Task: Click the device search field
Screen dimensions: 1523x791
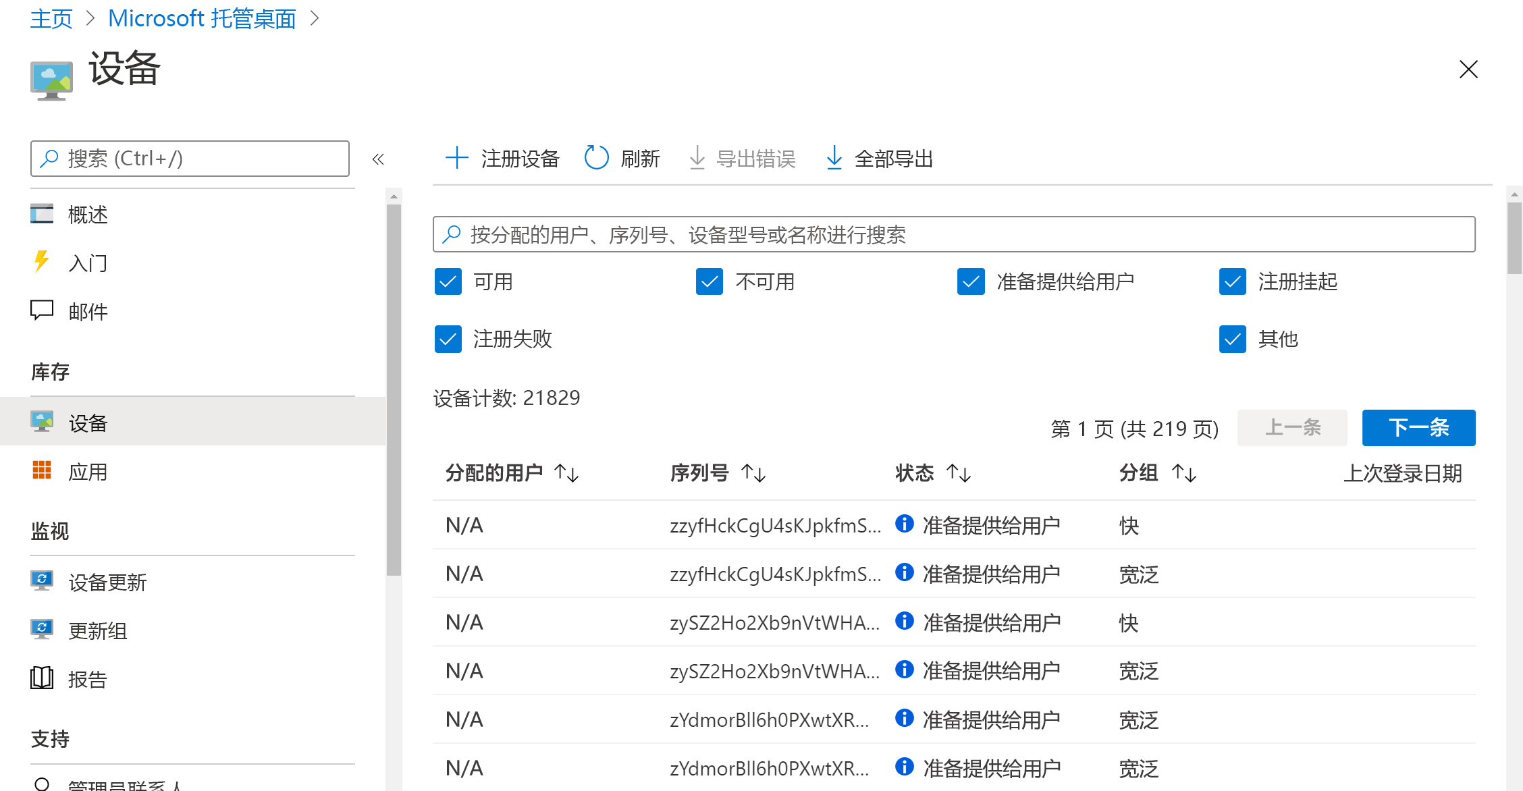Action: point(954,234)
